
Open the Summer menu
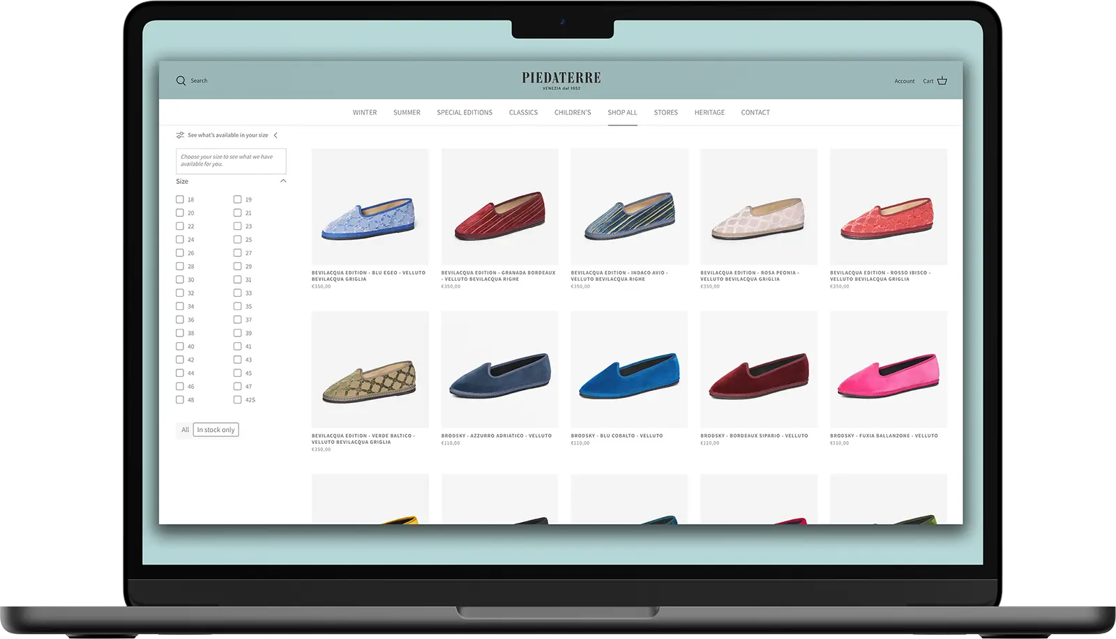click(x=407, y=112)
